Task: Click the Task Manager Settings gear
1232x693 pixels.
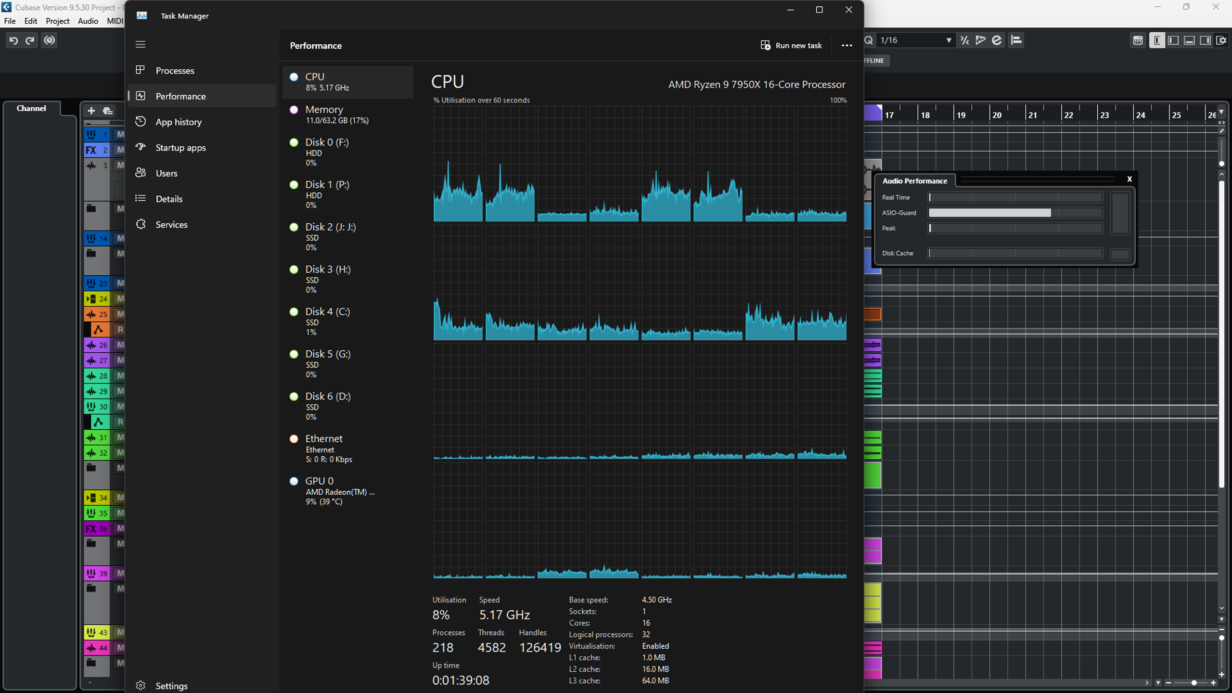Action: pos(141,685)
